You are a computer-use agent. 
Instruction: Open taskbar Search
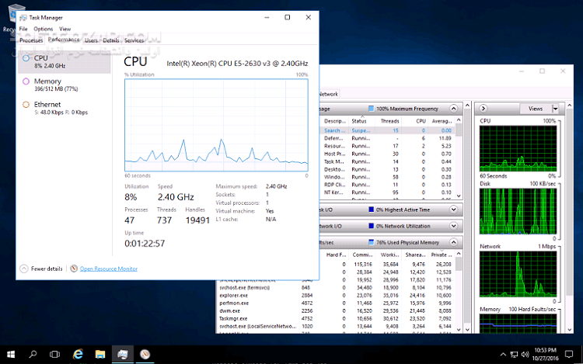[33, 355]
